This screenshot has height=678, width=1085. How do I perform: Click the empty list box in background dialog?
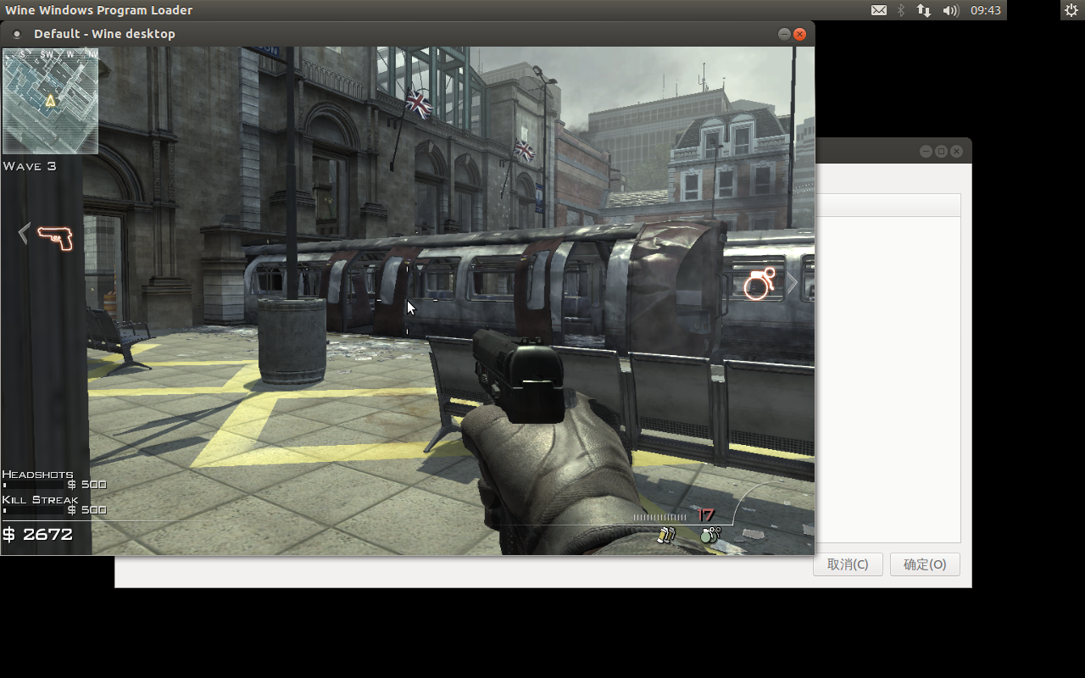(x=887, y=378)
